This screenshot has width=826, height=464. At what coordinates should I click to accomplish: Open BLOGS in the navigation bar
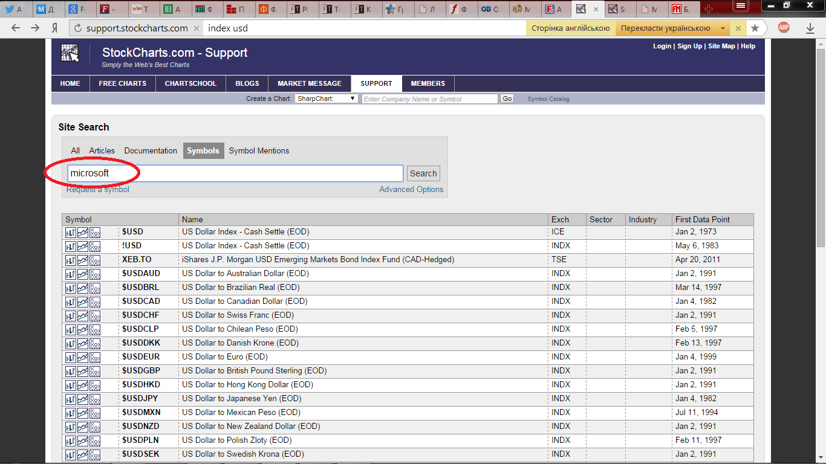click(x=247, y=83)
